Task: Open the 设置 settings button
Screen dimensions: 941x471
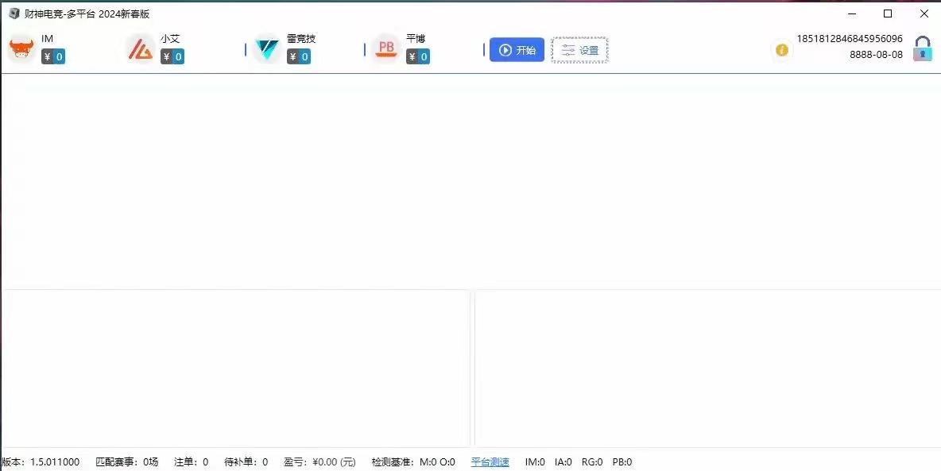Action: [579, 50]
